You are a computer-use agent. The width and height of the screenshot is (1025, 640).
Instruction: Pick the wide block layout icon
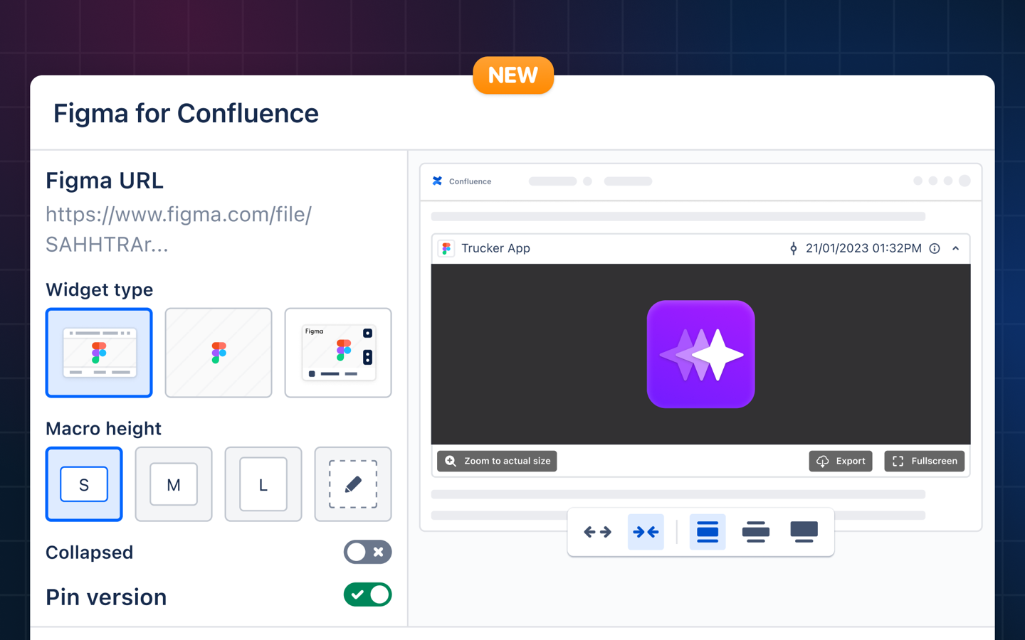pyautogui.click(x=804, y=532)
